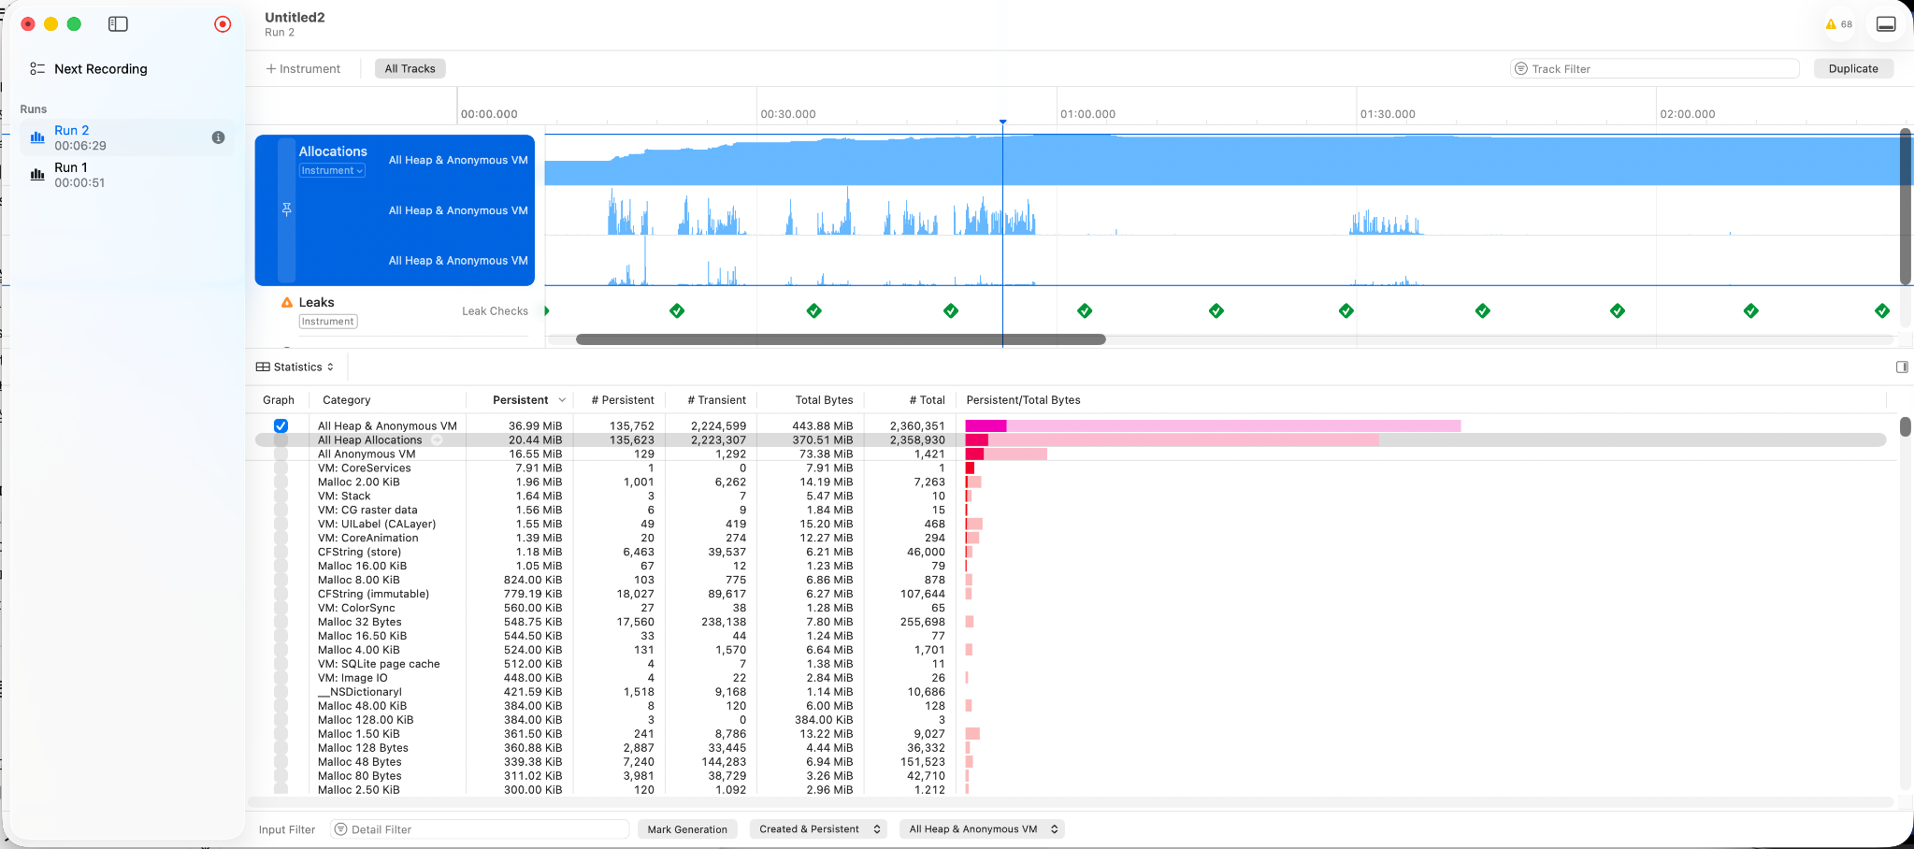Screen dimensions: 1914x849
Task: Enable graph checkbox for VM: CoreServices
Action: pyautogui.click(x=281, y=468)
